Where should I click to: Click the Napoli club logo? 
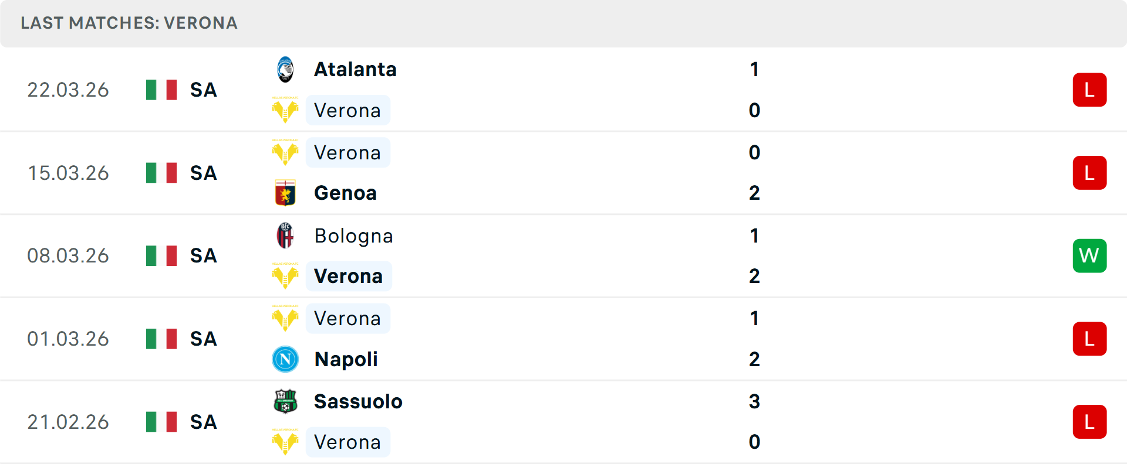(285, 359)
